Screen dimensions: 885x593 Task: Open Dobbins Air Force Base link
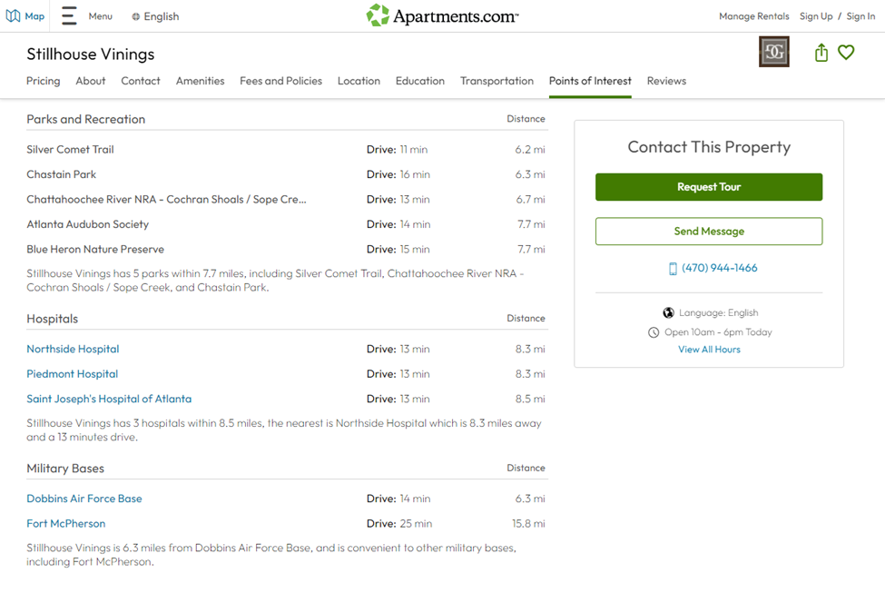84,499
